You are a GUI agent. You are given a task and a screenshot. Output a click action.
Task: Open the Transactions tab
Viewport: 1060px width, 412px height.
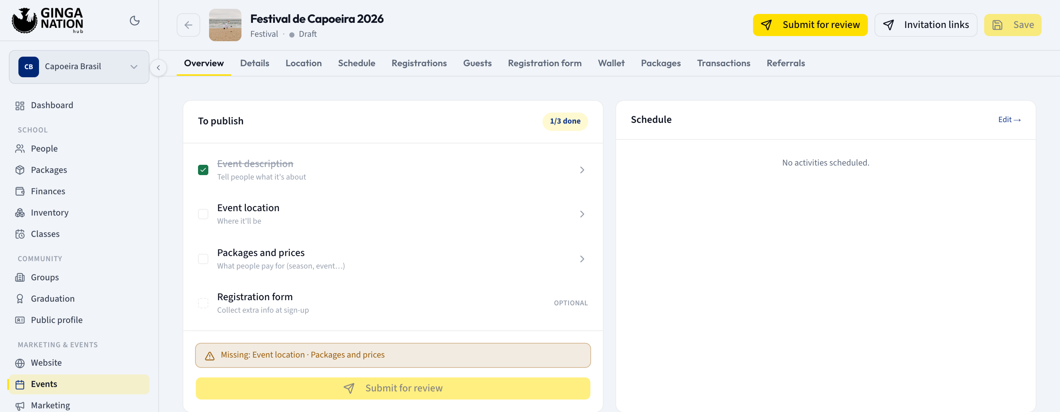pyautogui.click(x=723, y=63)
